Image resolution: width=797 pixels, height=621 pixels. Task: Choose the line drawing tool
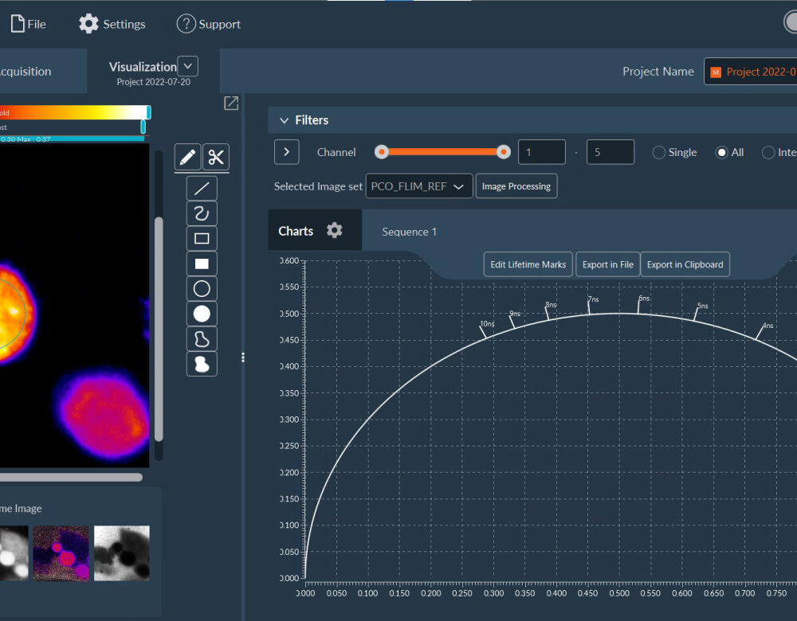pyautogui.click(x=202, y=188)
